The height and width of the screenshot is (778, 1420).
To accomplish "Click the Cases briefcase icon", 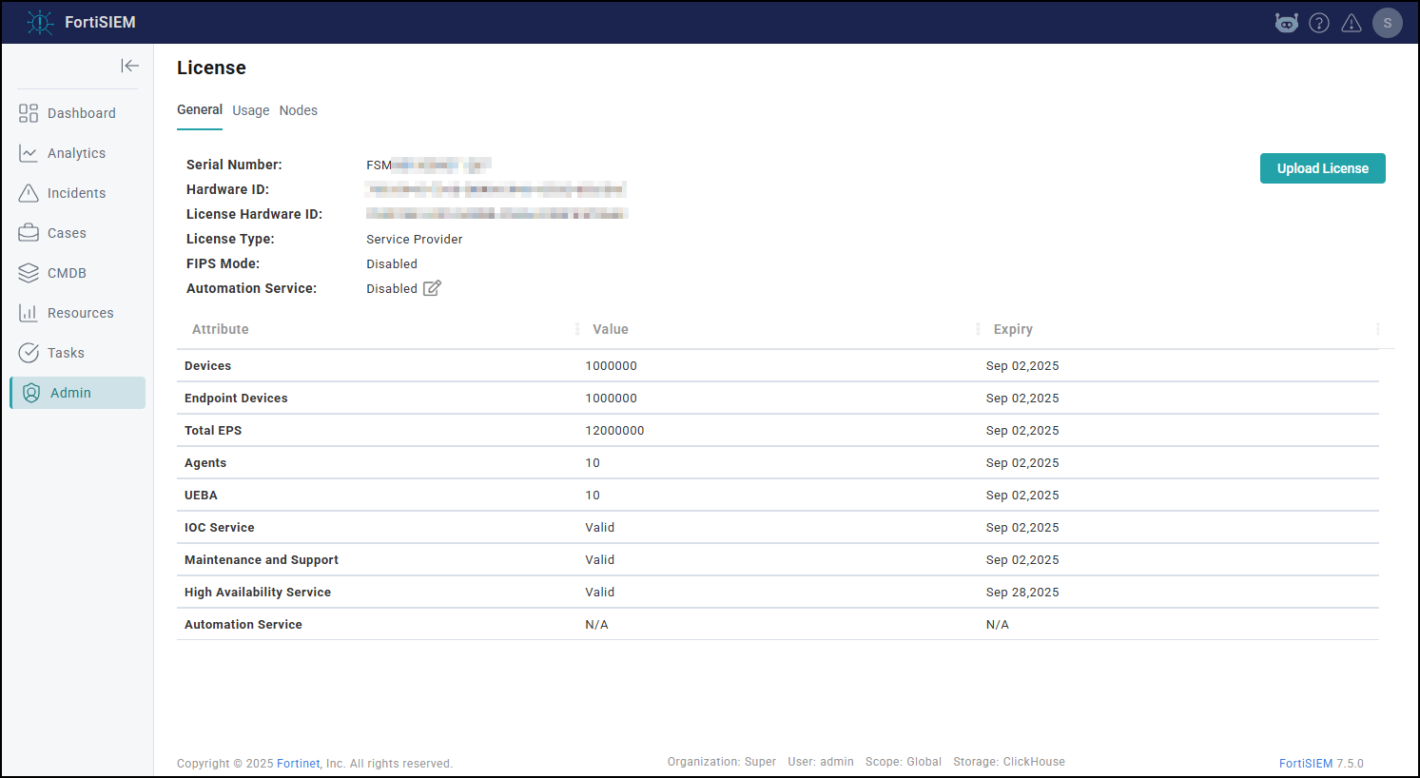I will [x=29, y=233].
